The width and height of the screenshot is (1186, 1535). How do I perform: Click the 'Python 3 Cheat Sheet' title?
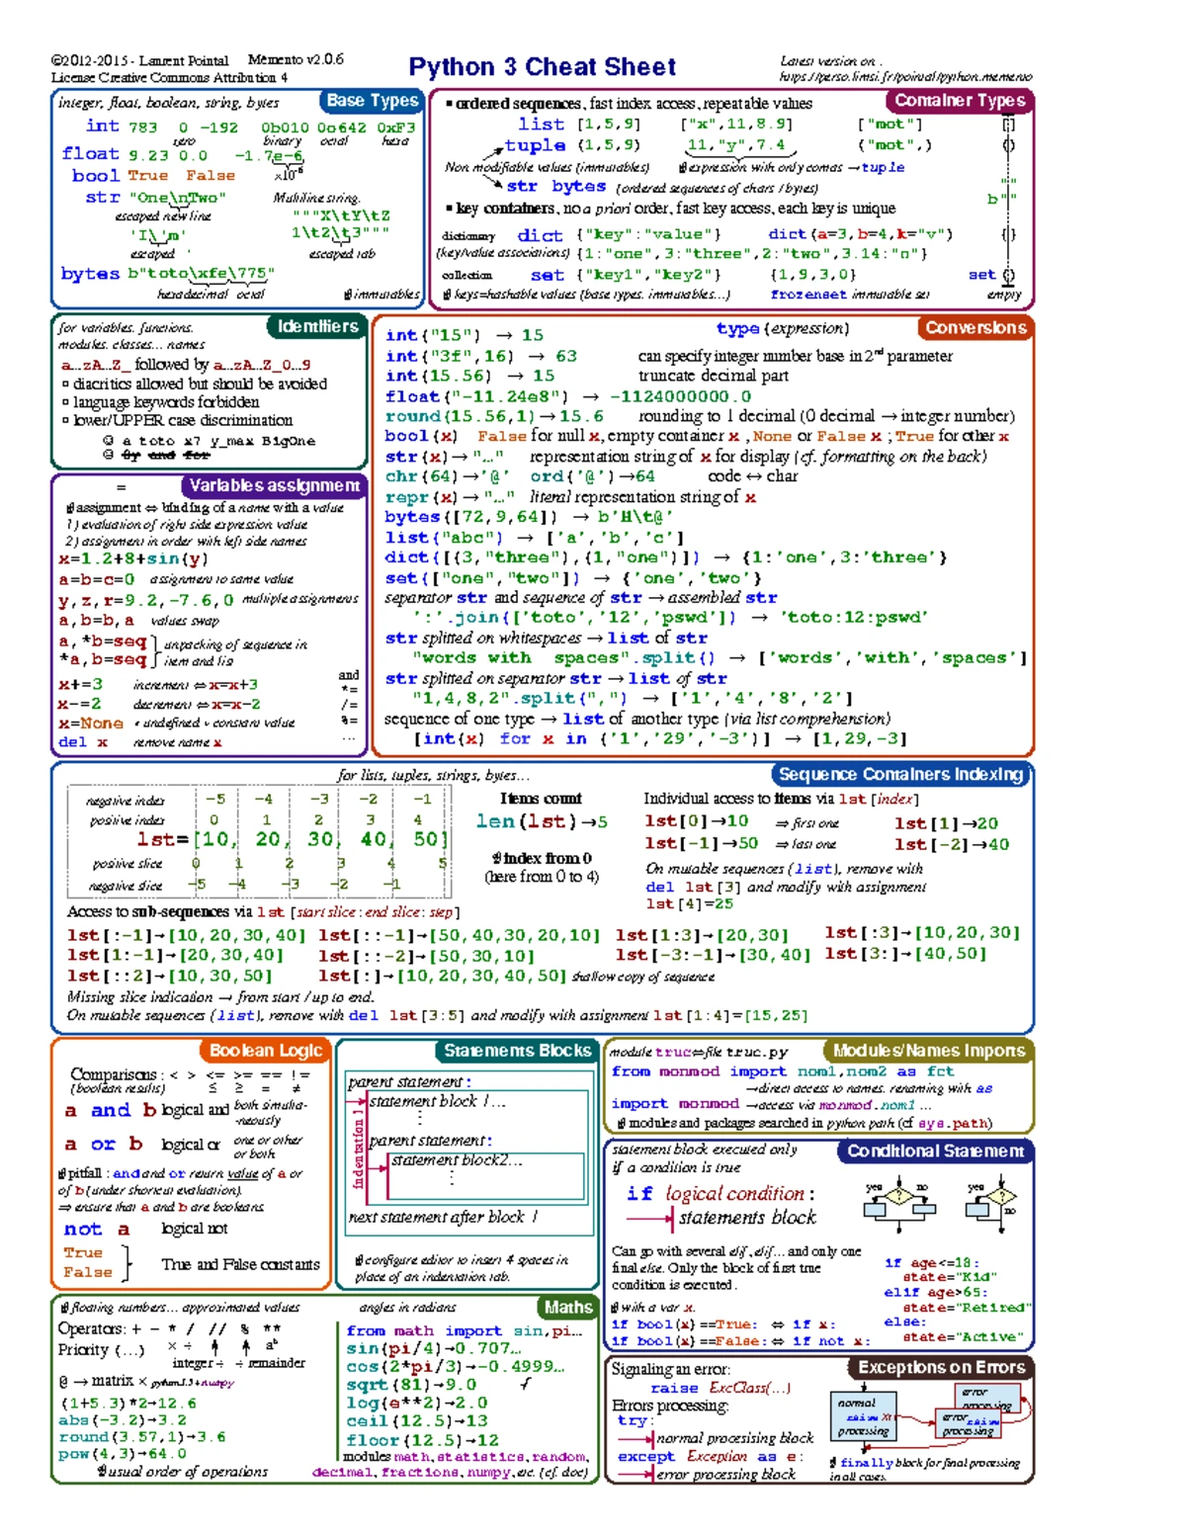[x=543, y=67]
